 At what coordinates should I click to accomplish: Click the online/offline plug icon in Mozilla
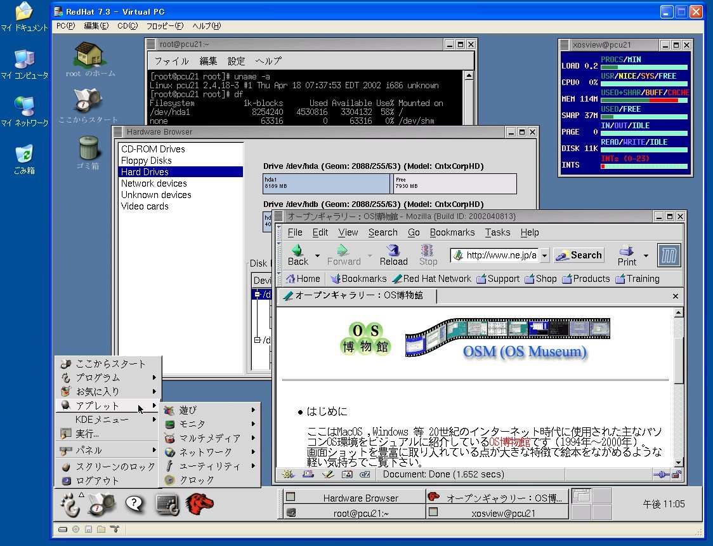pos(661,474)
